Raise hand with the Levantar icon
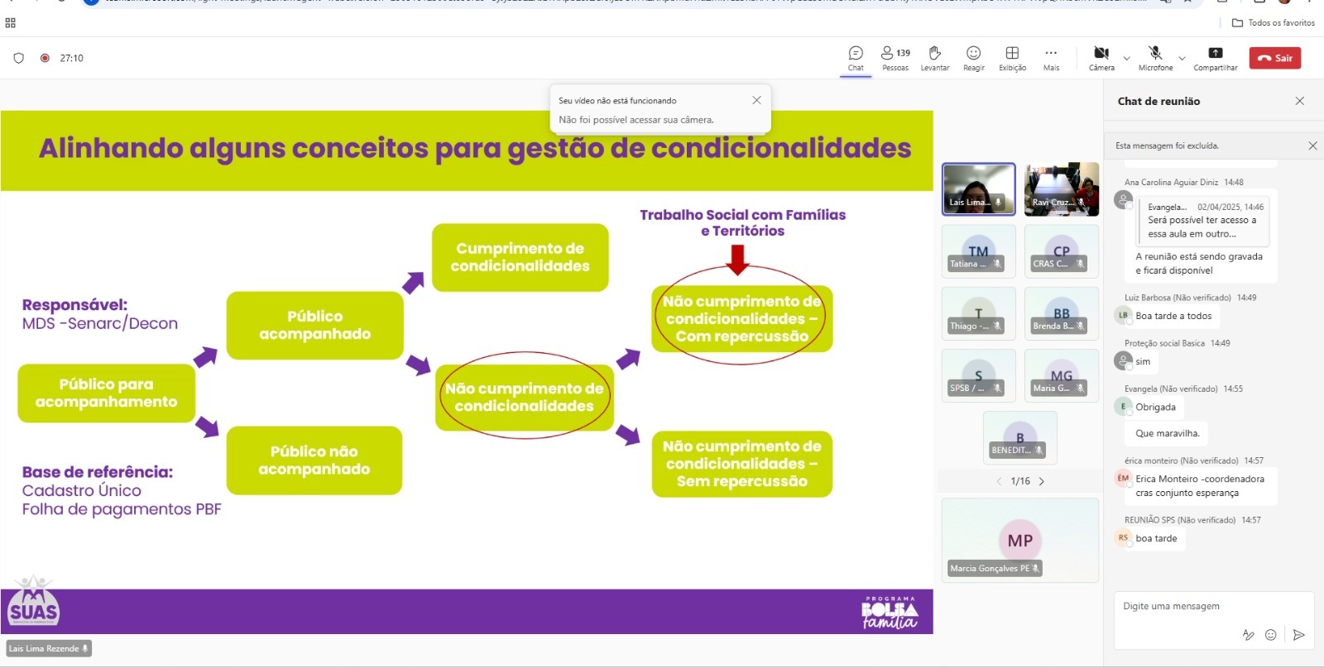 click(934, 54)
